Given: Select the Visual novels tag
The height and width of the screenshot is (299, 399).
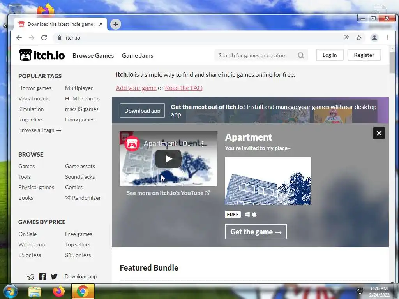Looking at the screenshot, I should point(34,98).
